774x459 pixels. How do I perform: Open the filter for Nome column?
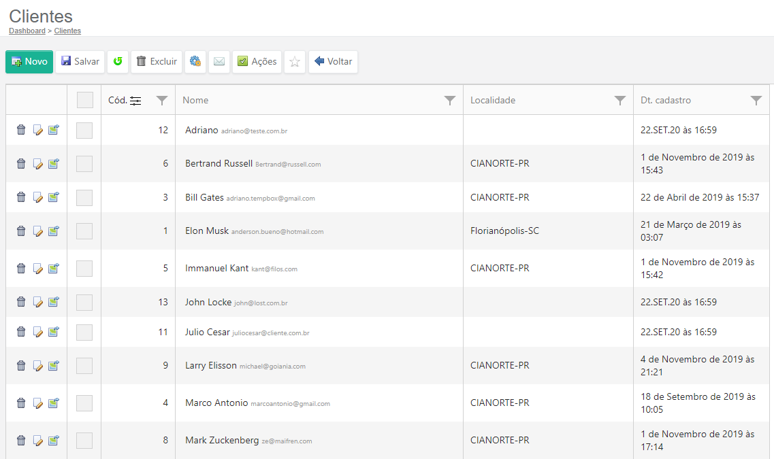pyautogui.click(x=449, y=101)
